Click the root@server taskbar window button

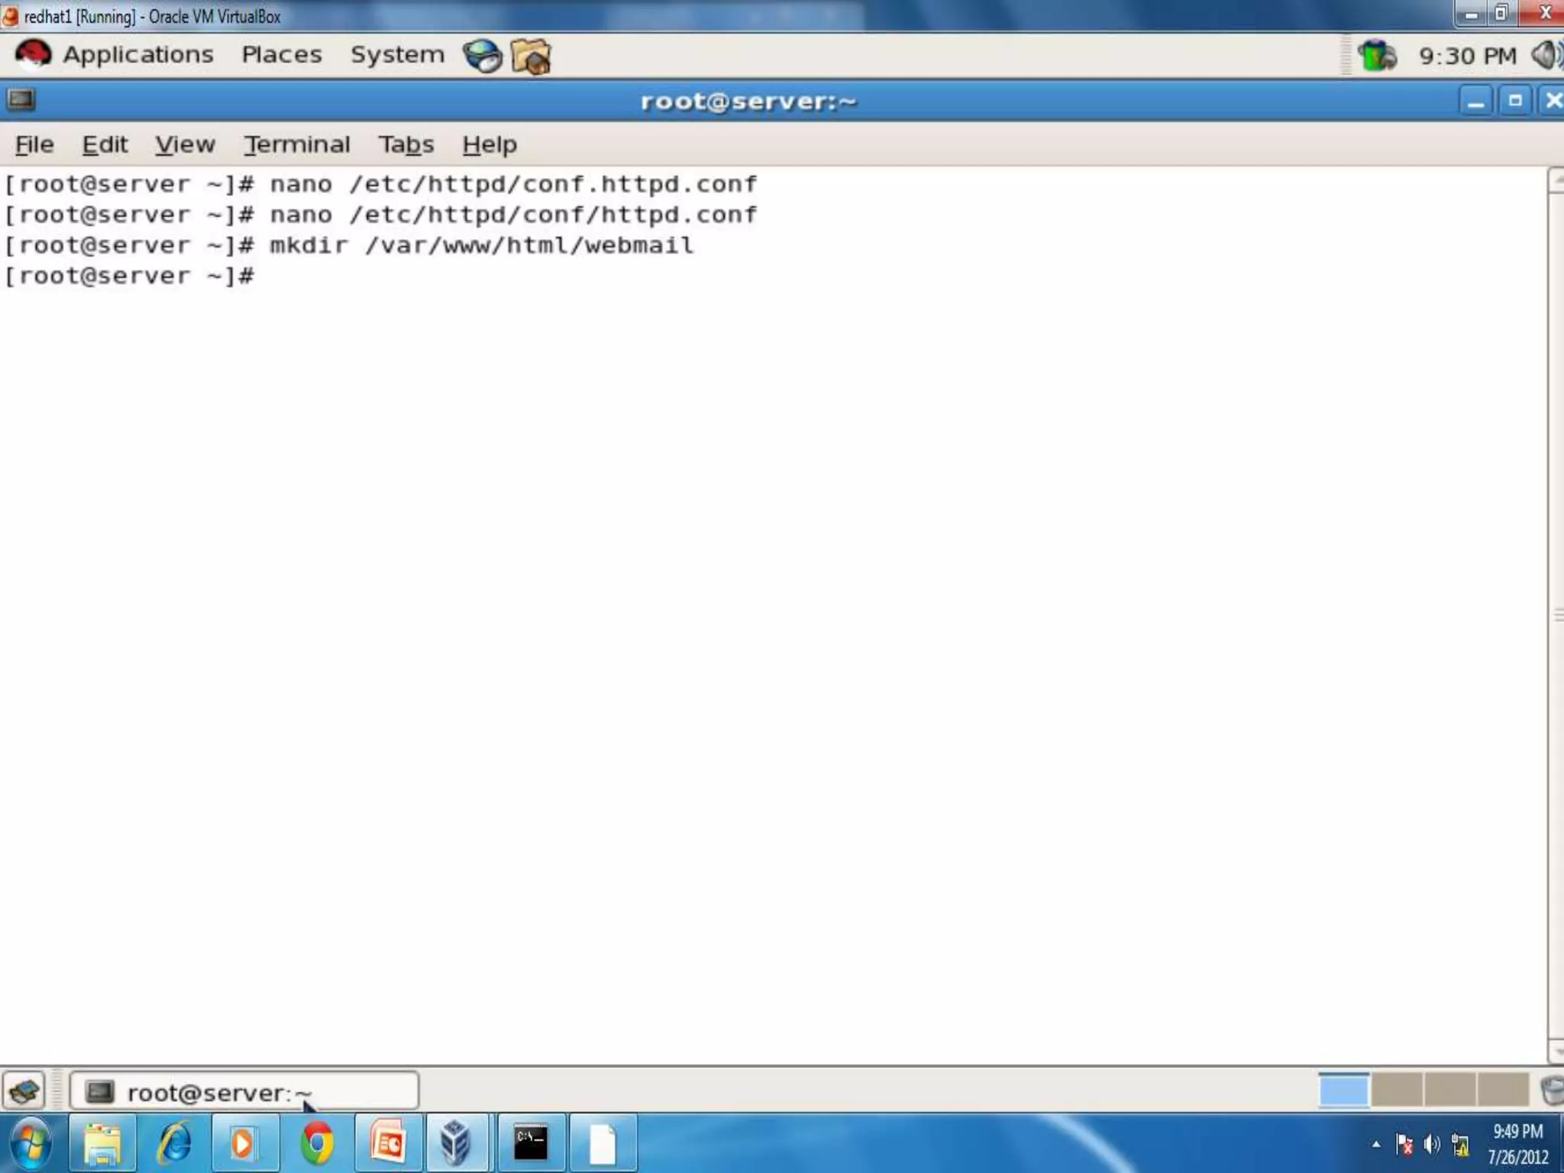tap(244, 1091)
